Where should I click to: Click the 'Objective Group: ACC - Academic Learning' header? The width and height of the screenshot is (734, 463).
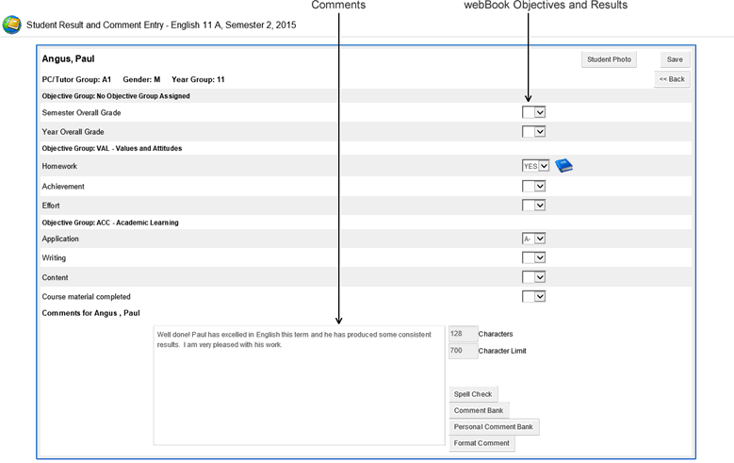[x=110, y=223]
